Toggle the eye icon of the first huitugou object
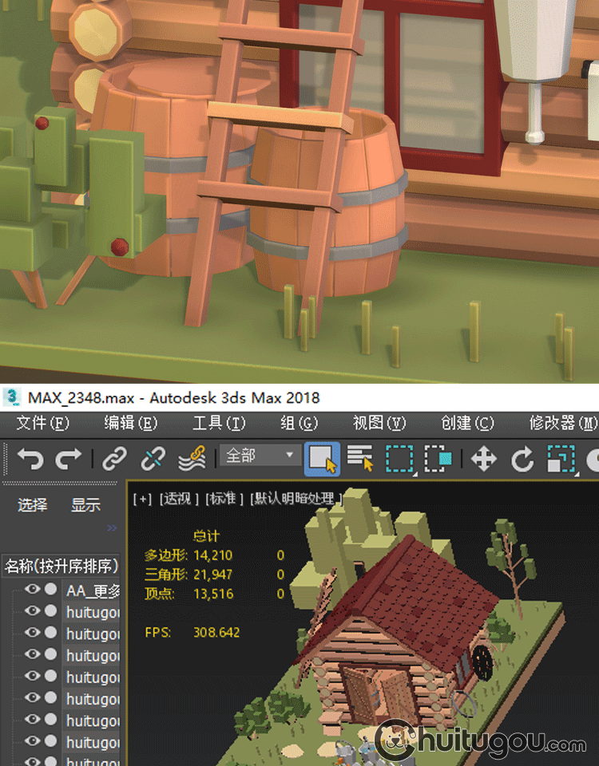 (x=33, y=611)
